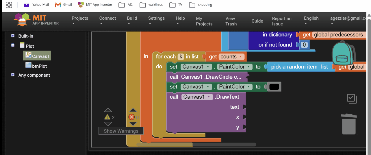Open the browser apps grid icon
Viewport: 371px width, 155px height.
(x=9, y=5)
